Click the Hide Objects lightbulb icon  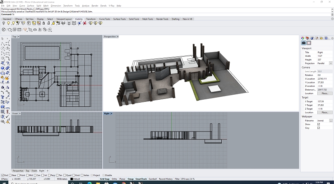tap(4, 23)
